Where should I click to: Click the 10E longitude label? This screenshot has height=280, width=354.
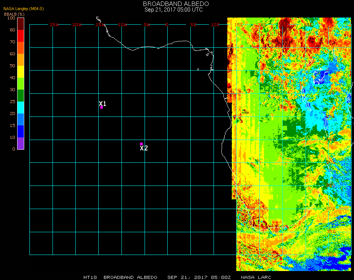(x=215, y=25)
